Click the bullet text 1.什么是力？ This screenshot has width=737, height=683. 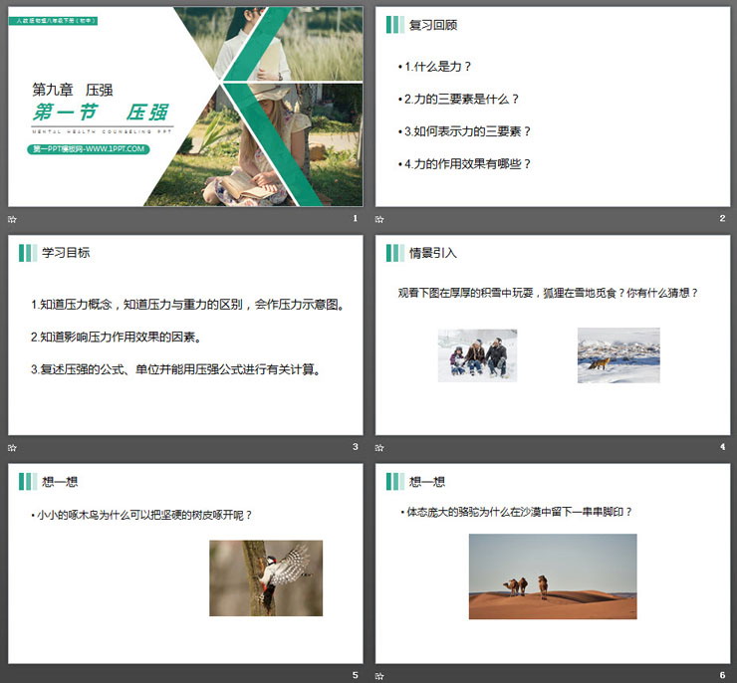(437, 67)
